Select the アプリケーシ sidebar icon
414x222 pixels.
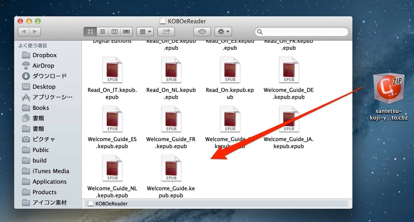[x=26, y=97]
